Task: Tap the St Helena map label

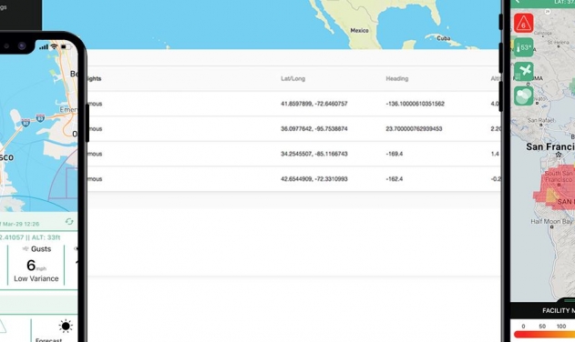Action: click(x=558, y=43)
